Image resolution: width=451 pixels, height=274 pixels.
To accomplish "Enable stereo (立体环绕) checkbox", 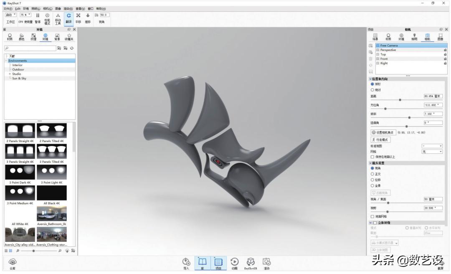I will [x=375, y=223].
